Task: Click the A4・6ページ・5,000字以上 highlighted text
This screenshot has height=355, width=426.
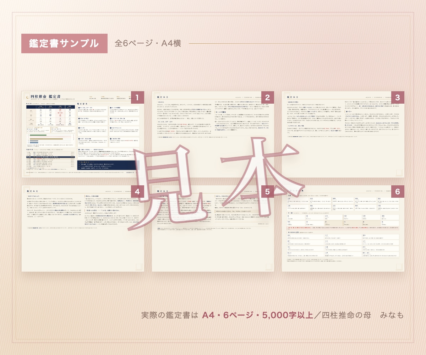Action: pyautogui.click(x=257, y=315)
